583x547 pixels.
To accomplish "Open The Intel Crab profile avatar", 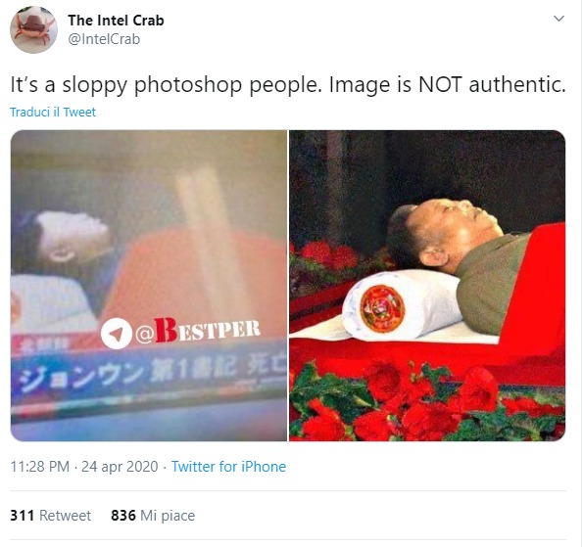I will click(x=33, y=29).
